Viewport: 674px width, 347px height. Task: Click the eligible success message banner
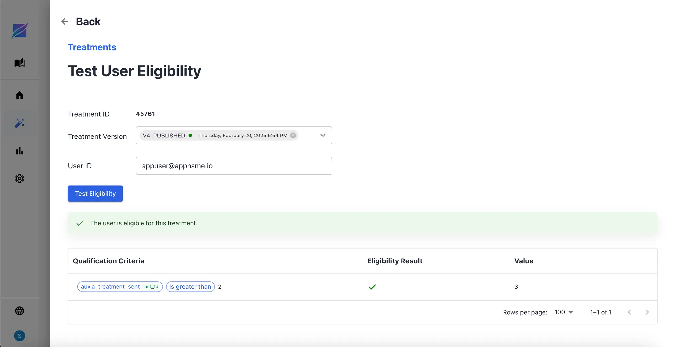[363, 223]
